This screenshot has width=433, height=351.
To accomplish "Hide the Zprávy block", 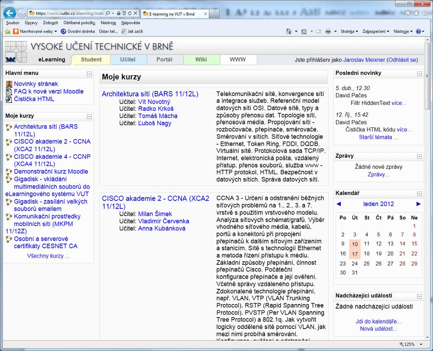I will [419, 156].
